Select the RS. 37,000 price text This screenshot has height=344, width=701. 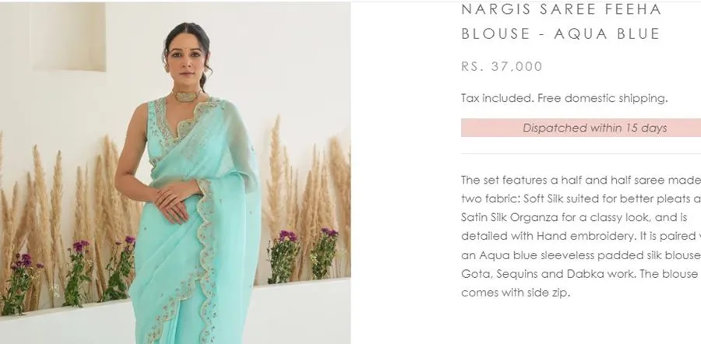(x=502, y=67)
